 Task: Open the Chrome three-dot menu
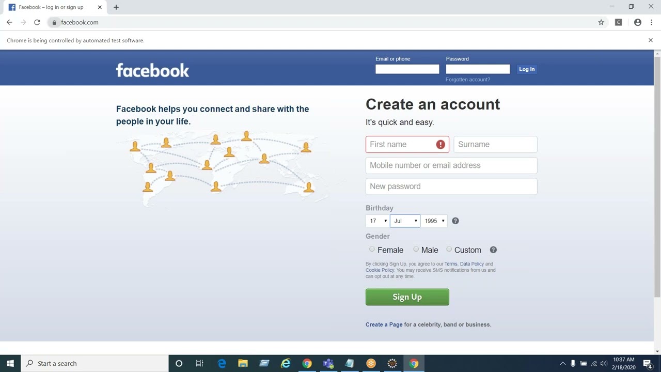pyautogui.click(x=652, y=22)
